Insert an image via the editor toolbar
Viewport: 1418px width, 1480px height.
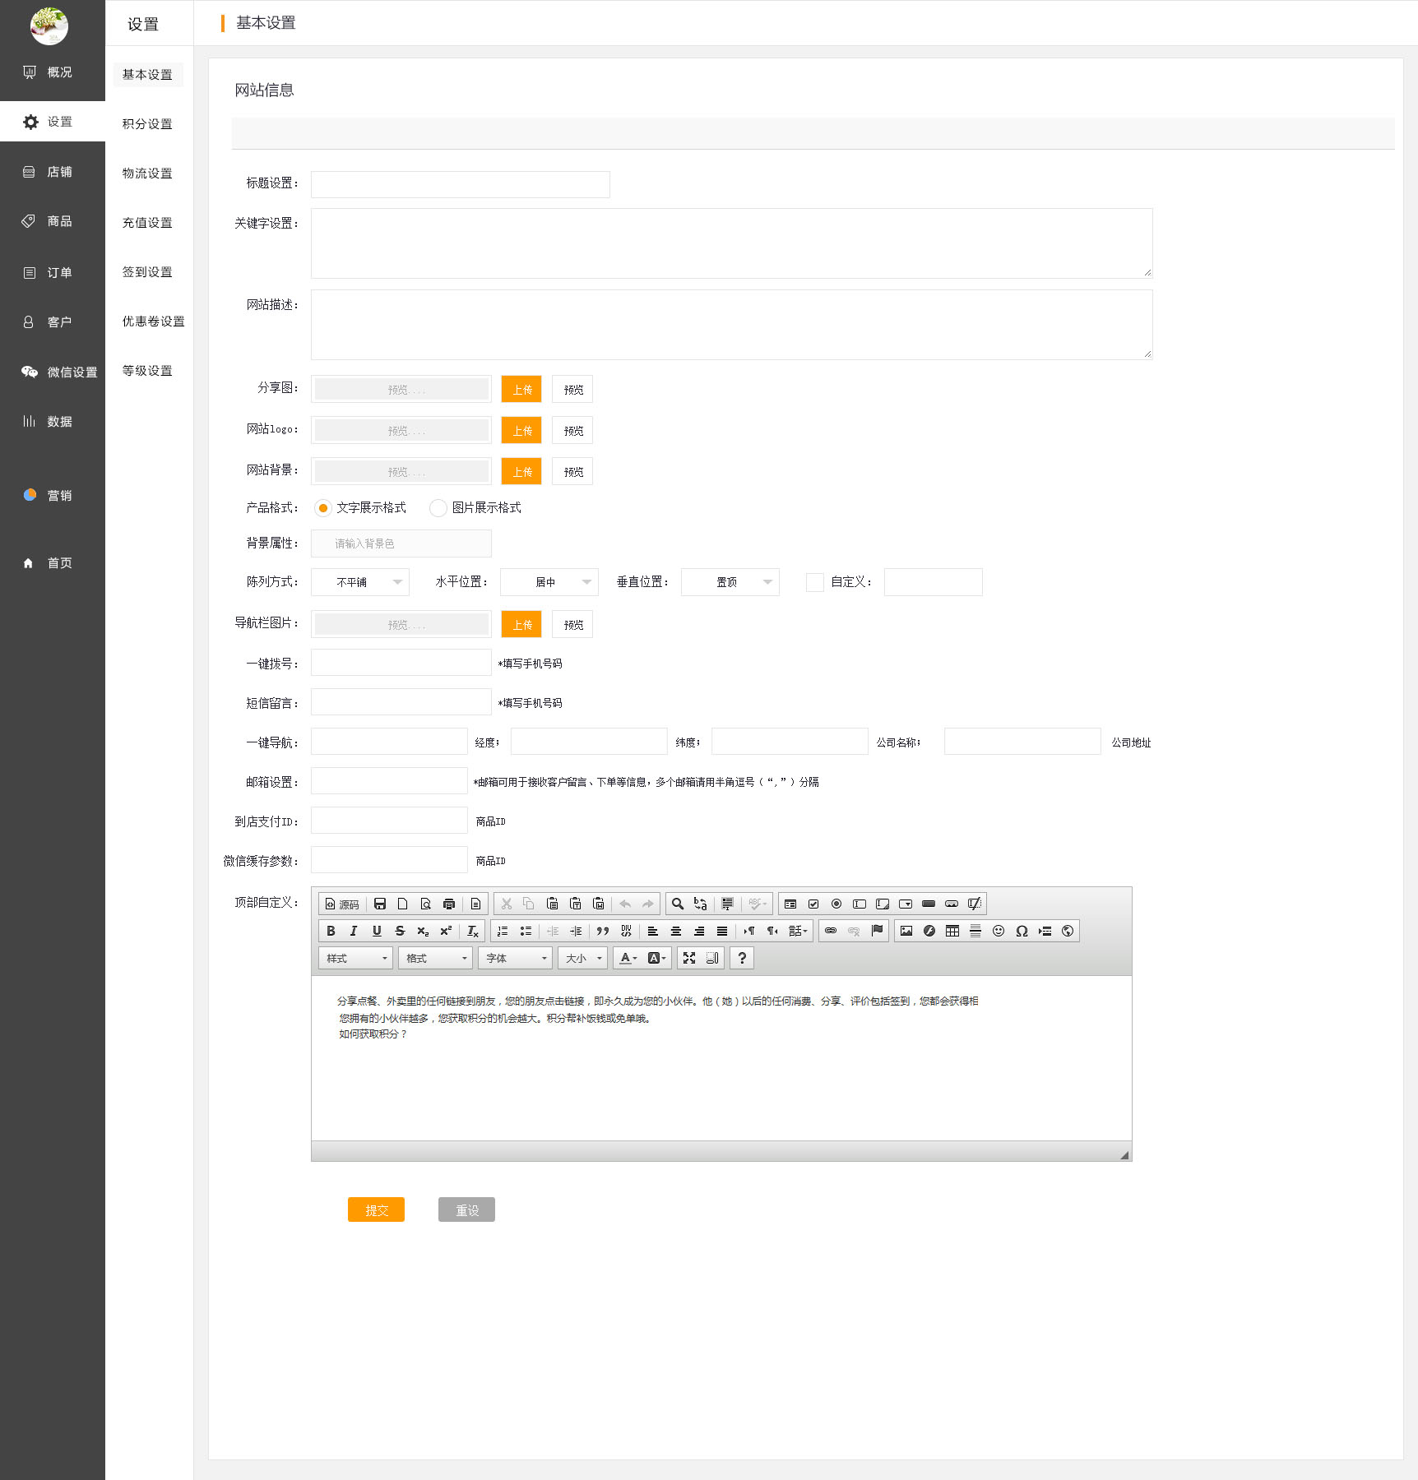coord(906,931)
